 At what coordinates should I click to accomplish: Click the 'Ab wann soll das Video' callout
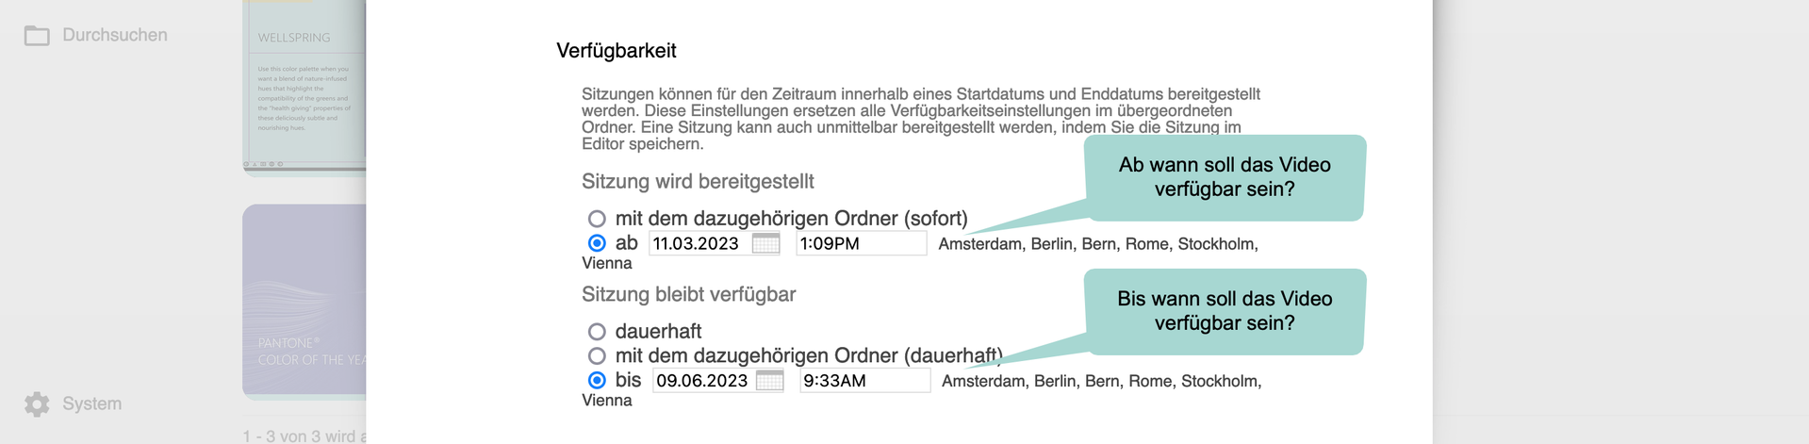tap(1224, 177)
